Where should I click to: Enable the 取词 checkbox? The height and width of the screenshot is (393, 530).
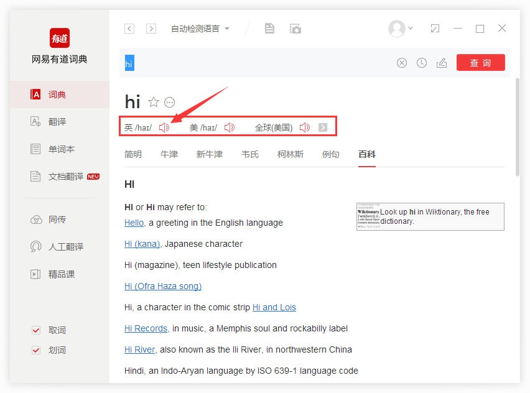(36, 330)
